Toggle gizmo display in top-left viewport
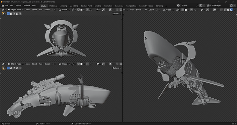237x125 pixels. tap(103, 10)
